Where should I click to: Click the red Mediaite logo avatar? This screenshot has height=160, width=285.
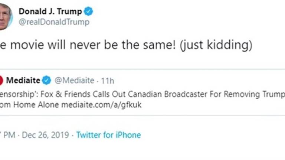(1, 80)
